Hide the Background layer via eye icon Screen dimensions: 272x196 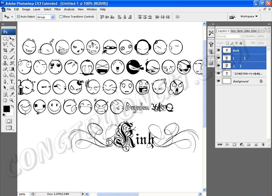pos(218,81)
